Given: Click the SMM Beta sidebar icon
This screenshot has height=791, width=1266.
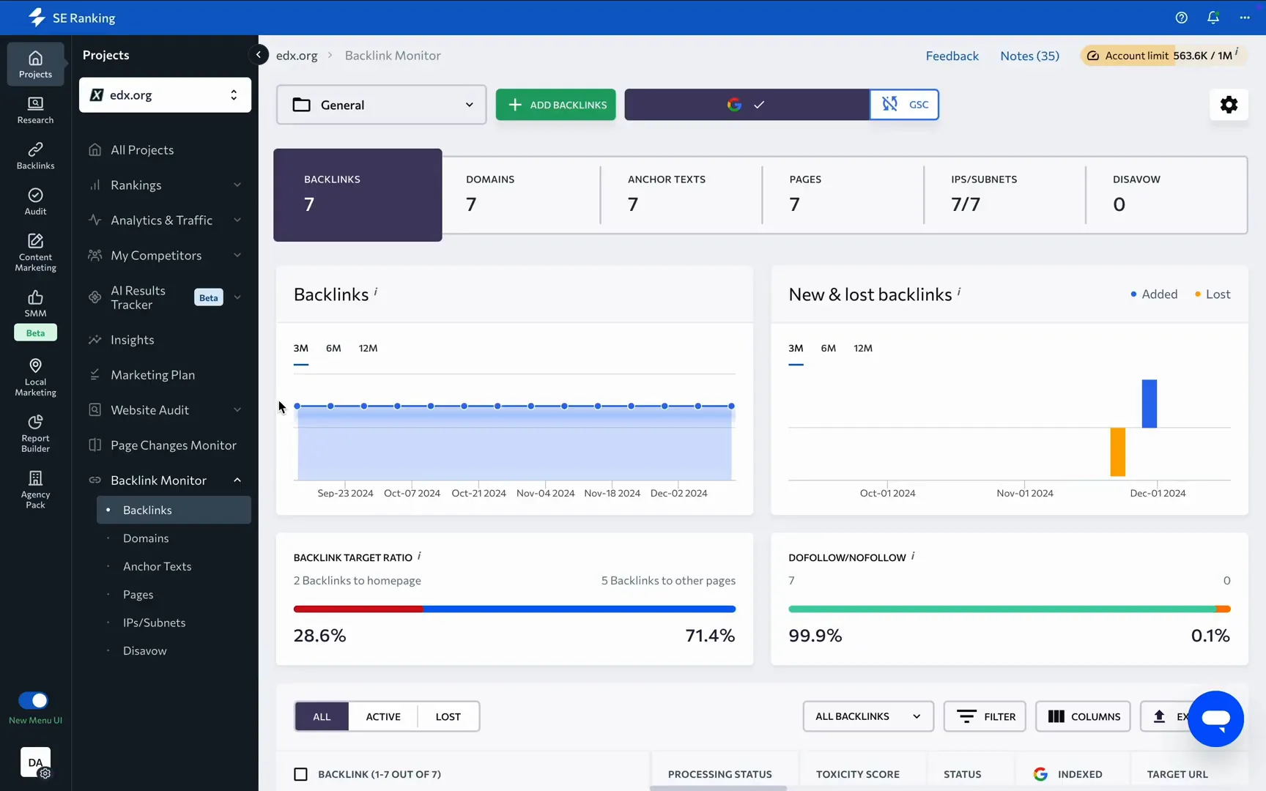Looking at the screenshot, I should [x=34, y=303].
